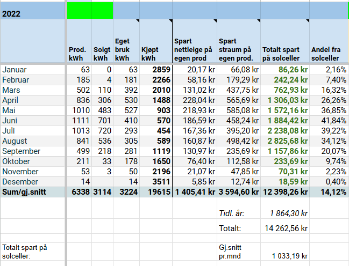The height and width of the screenshot is (266, 349).
Task: Click total own use sum 3224
Action: point(129,192)
